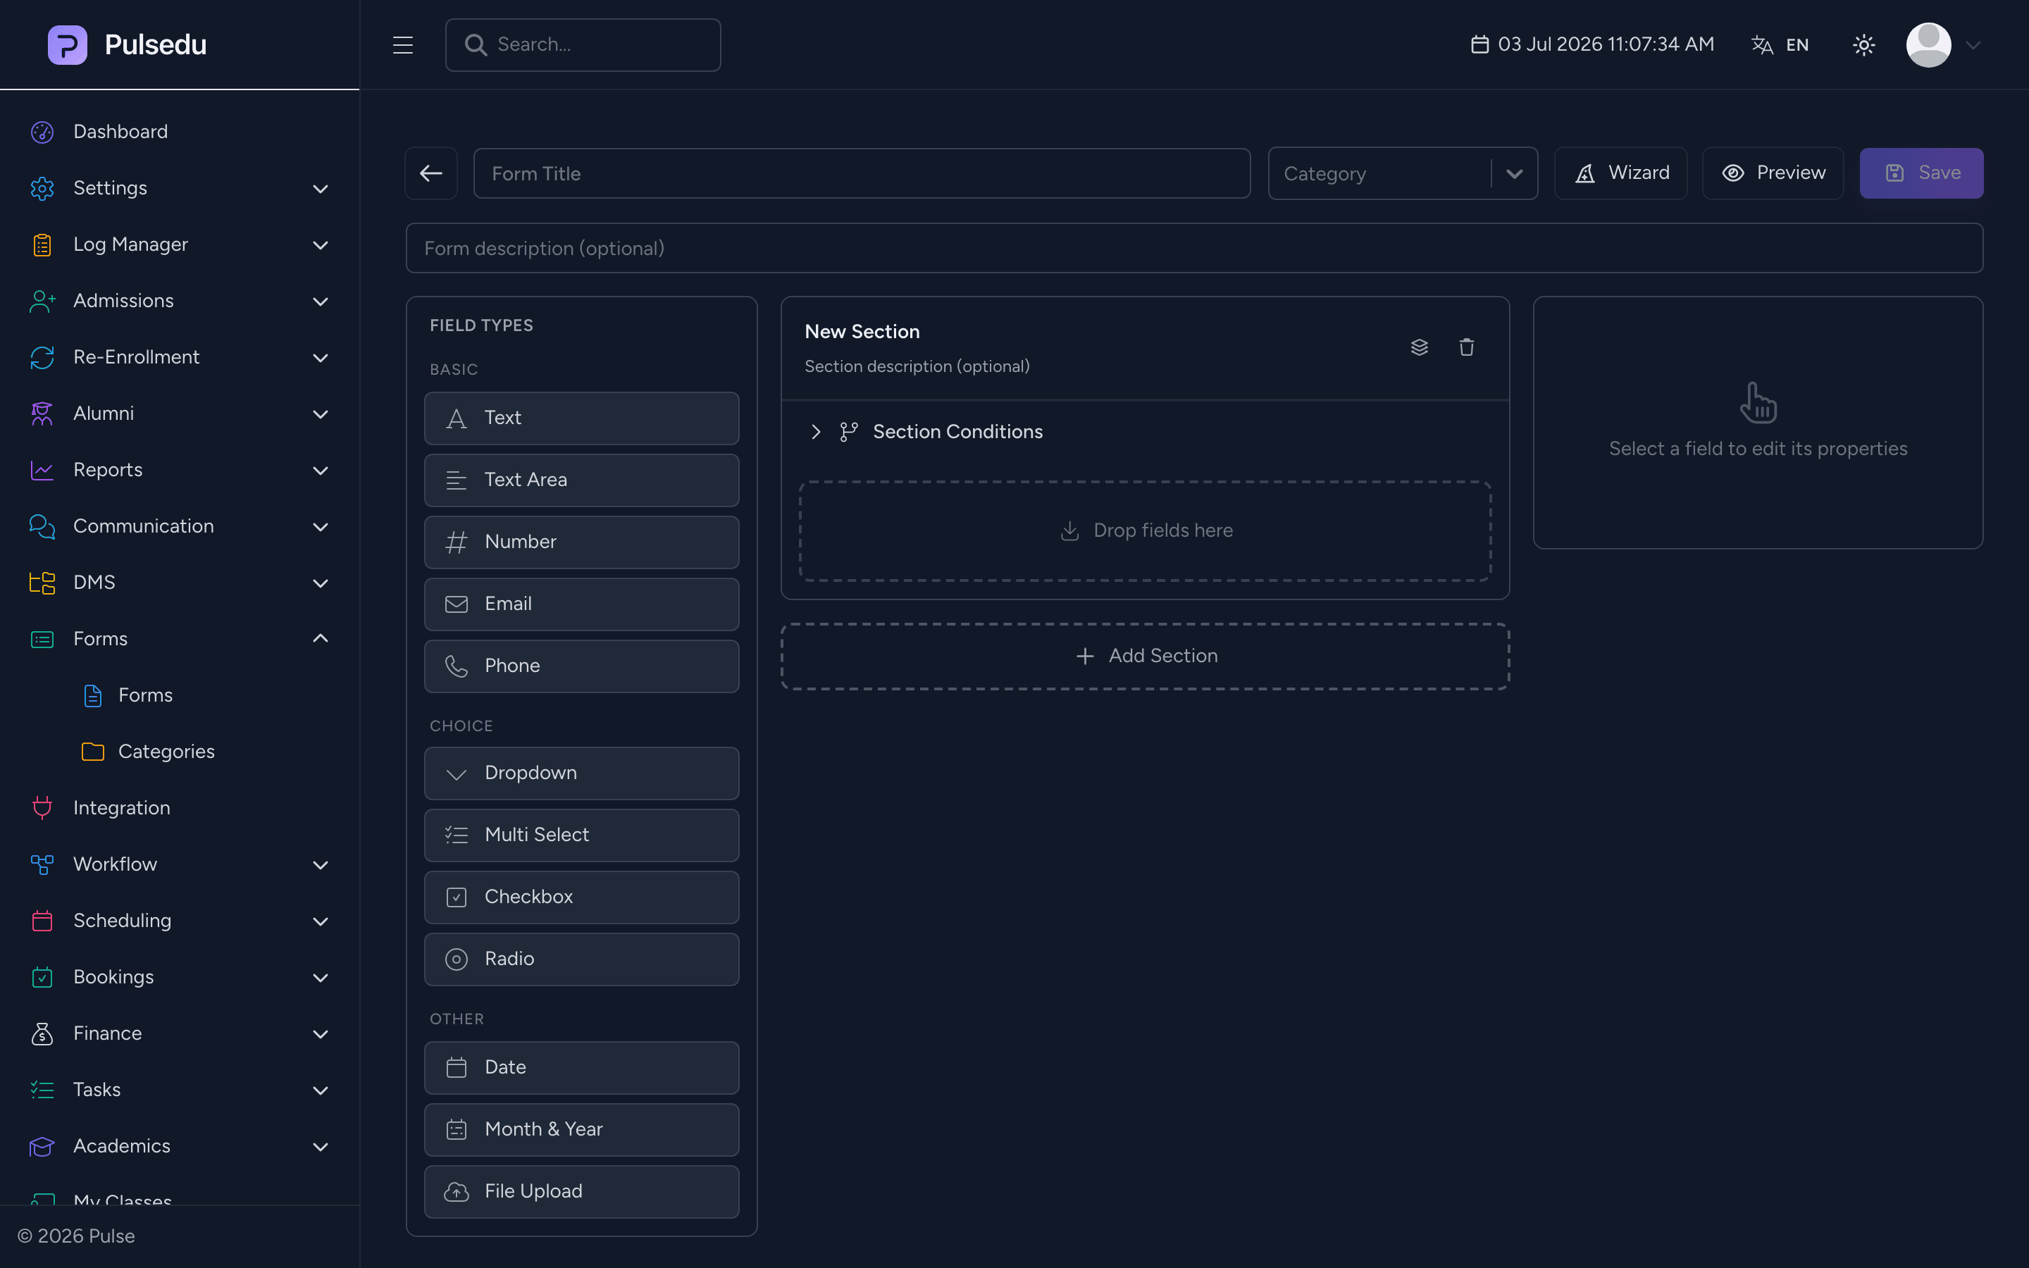Select the Number field type
This screenshot has width=2029, height=1268.
coord(582,542)
